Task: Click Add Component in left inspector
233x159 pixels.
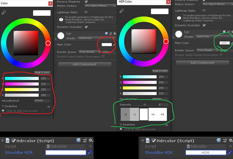Action: pos(85,65)
